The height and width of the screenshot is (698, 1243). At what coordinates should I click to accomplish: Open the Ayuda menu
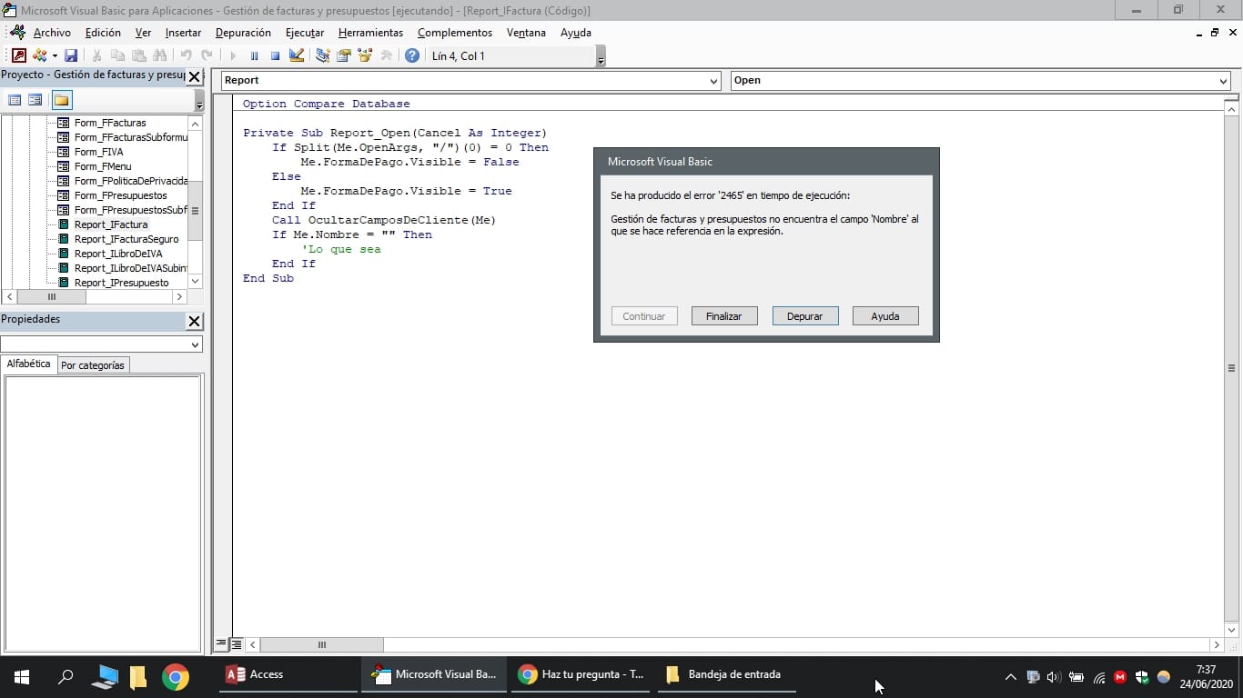point(576,33)
